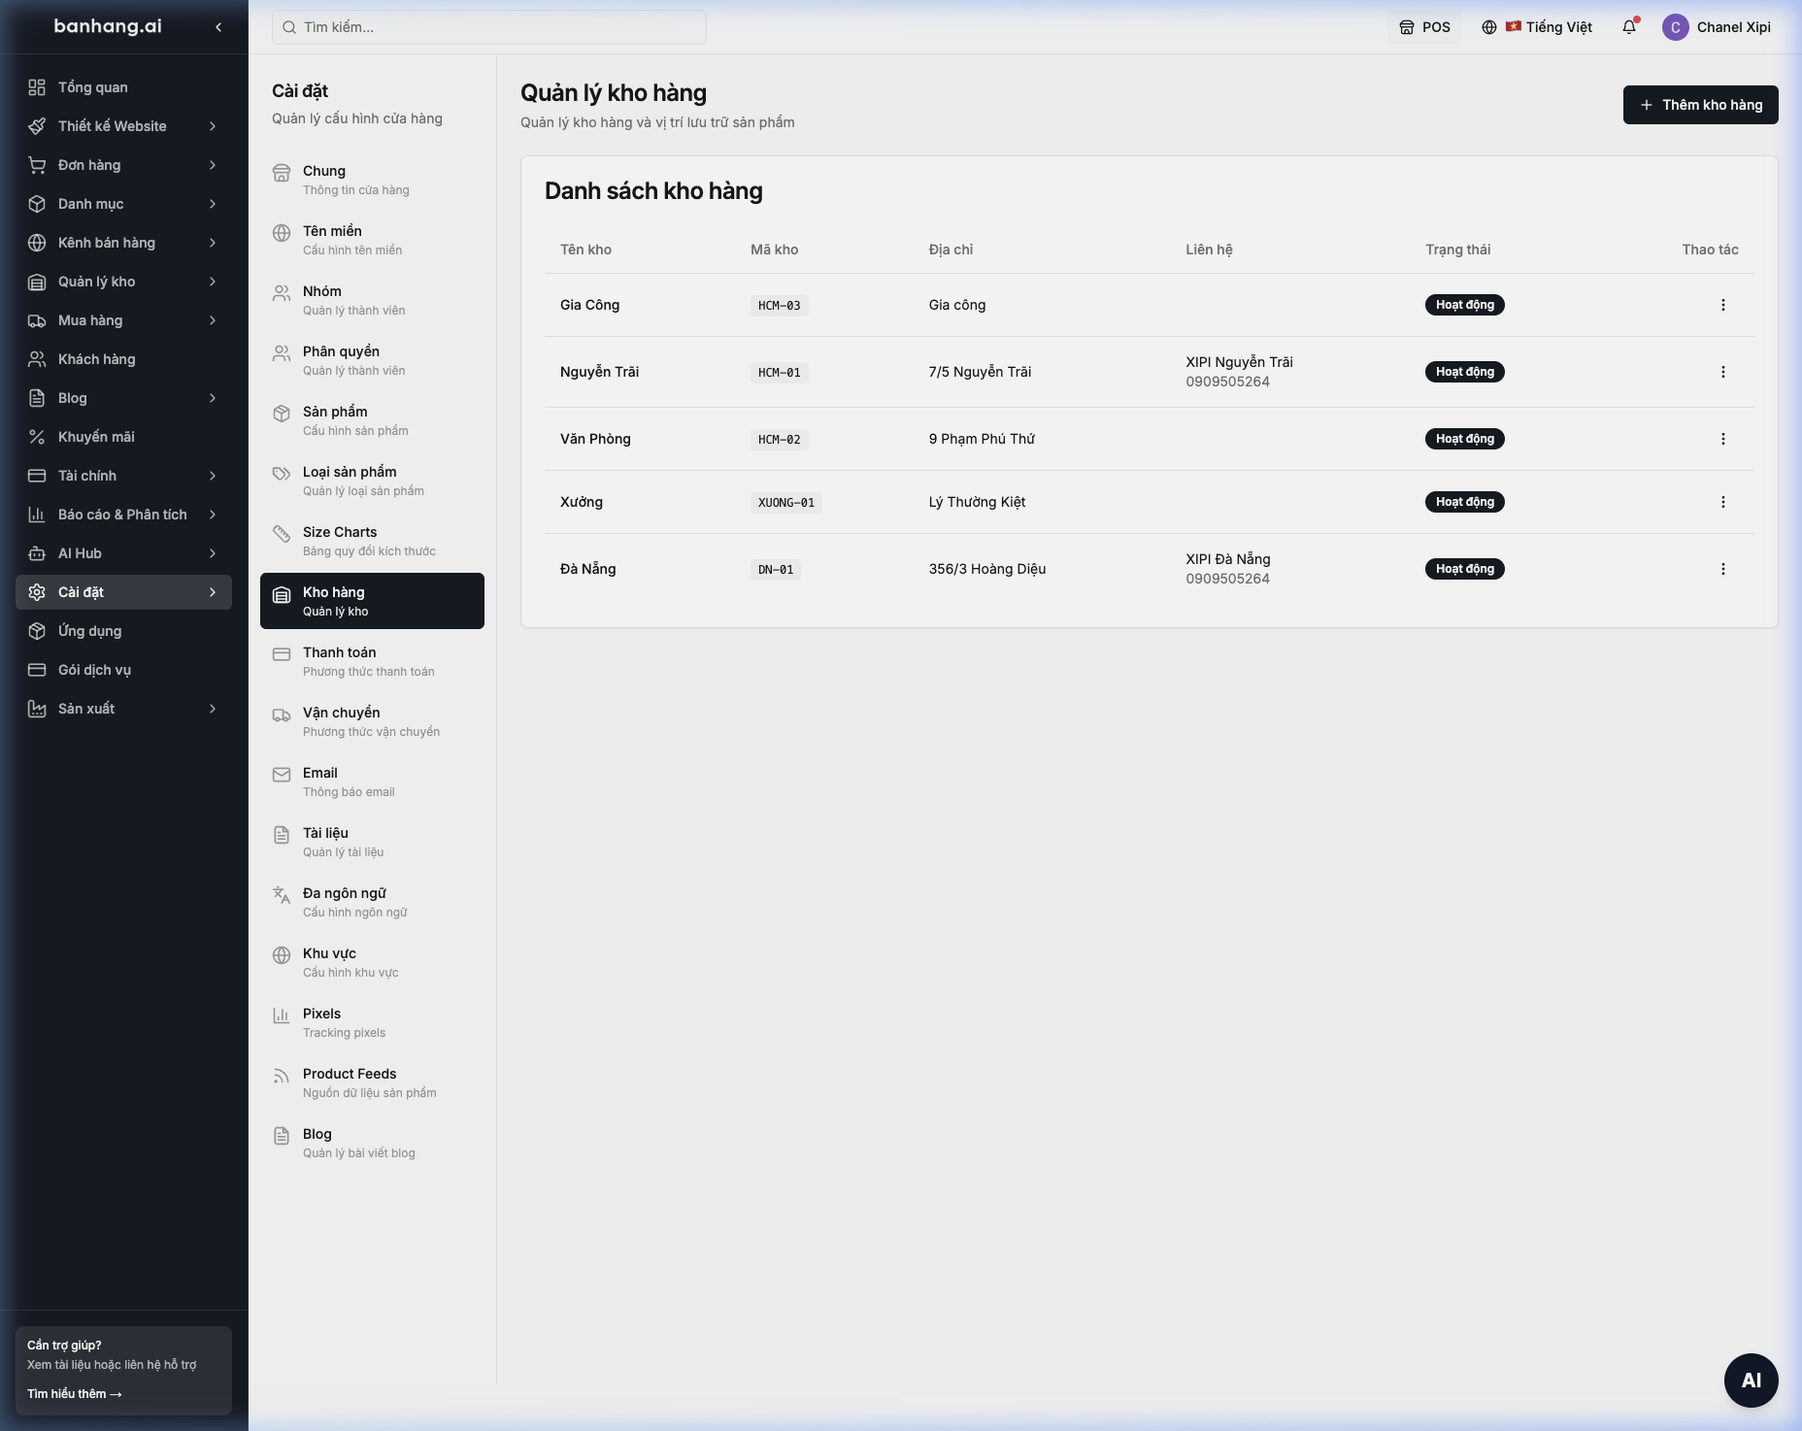Go to Size Charts settings

tap(372, 541)
